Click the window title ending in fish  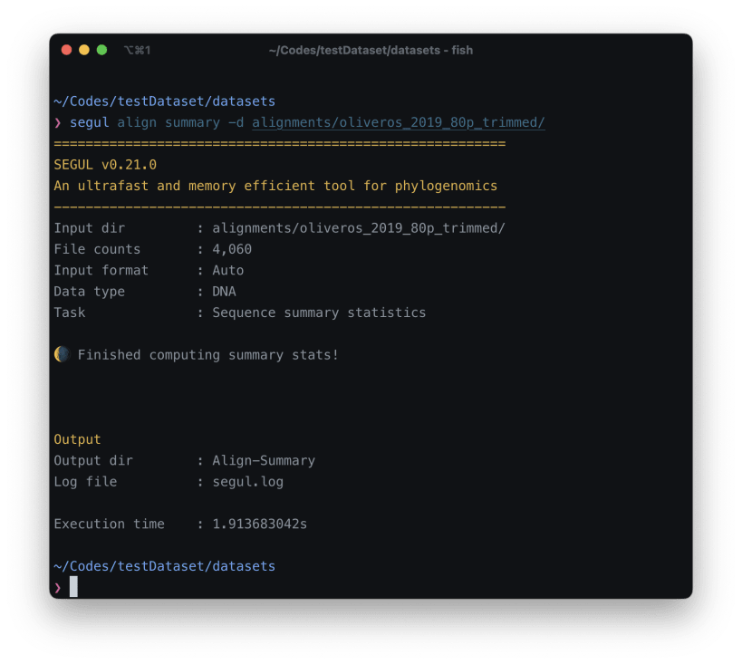(371, 50)
